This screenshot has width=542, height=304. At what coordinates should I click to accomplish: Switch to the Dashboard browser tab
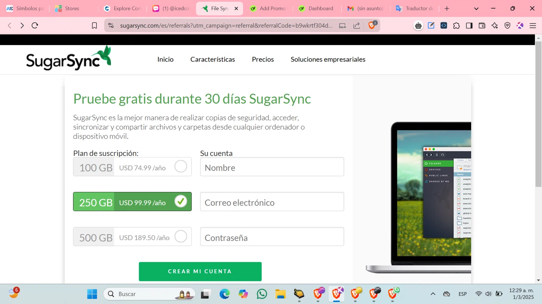(316, 8)
